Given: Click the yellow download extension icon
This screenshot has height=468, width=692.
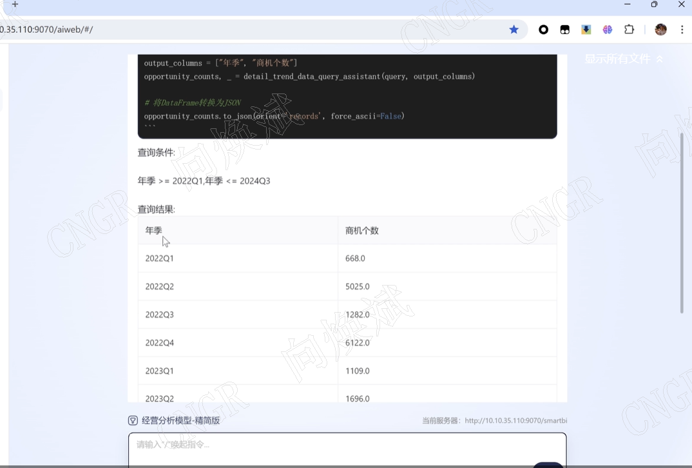Looking at the screenshot, I should [x=586, y=30].
